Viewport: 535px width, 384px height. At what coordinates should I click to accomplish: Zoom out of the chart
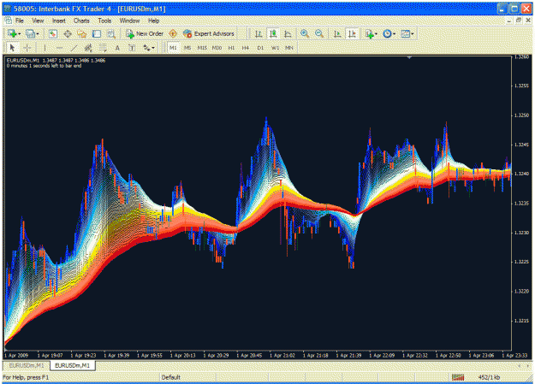(x=319, y=33)
